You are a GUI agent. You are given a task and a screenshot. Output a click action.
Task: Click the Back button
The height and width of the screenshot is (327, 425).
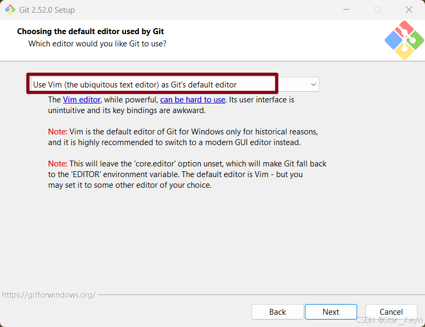pyautogui.click(x=277, y=312)
